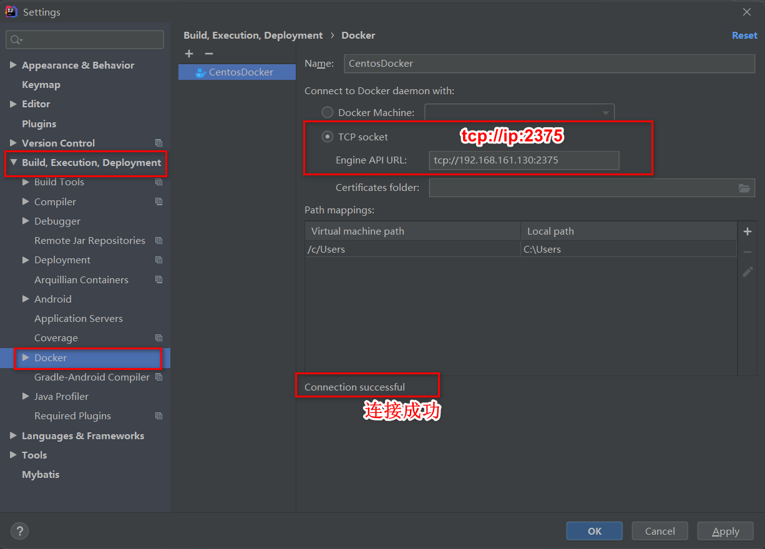This screenshot has height=549, width=765.
Task: Click Version Control project-level icon
Action: (158, 143)
